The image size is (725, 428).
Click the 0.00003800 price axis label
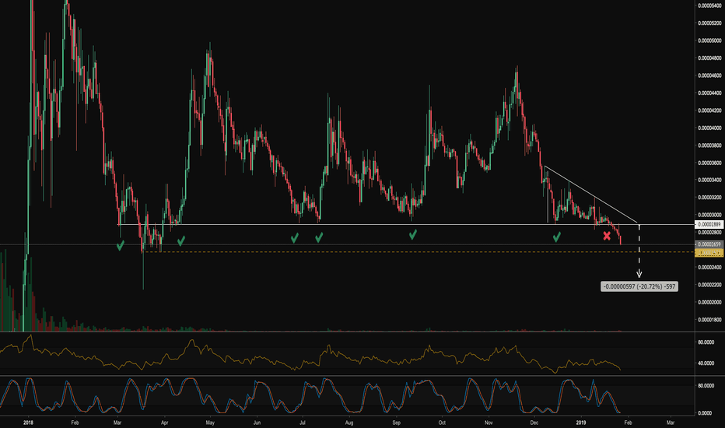(710, 146)
